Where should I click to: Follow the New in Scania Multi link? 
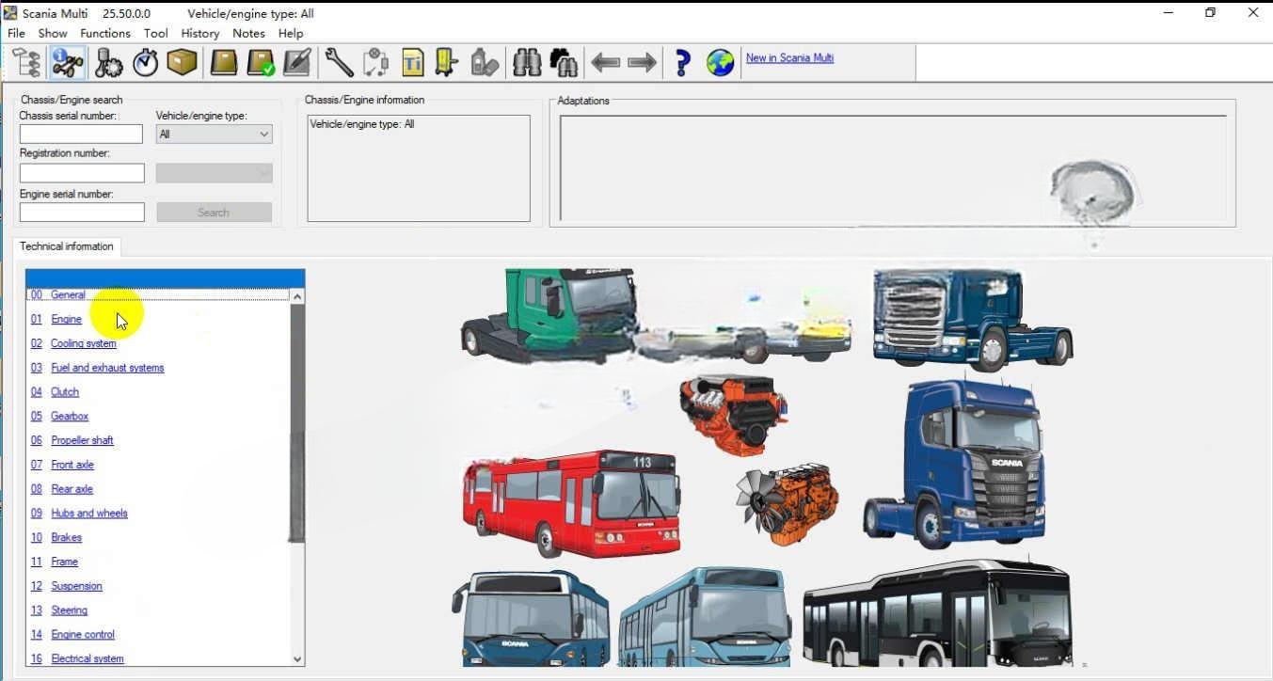tap(789, 57)
